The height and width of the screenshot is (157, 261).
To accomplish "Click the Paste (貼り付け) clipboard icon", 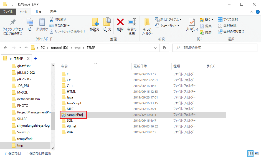I will 42,22.
